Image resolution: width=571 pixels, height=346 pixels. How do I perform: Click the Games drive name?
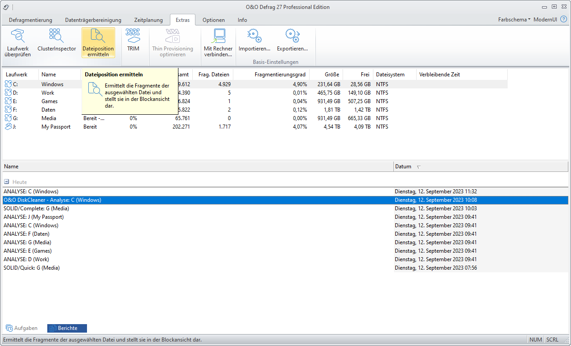click(50, 101)
